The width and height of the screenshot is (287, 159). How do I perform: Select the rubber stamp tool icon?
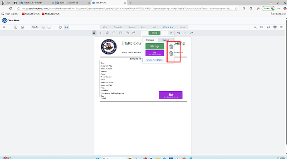(x=94, y=33)
